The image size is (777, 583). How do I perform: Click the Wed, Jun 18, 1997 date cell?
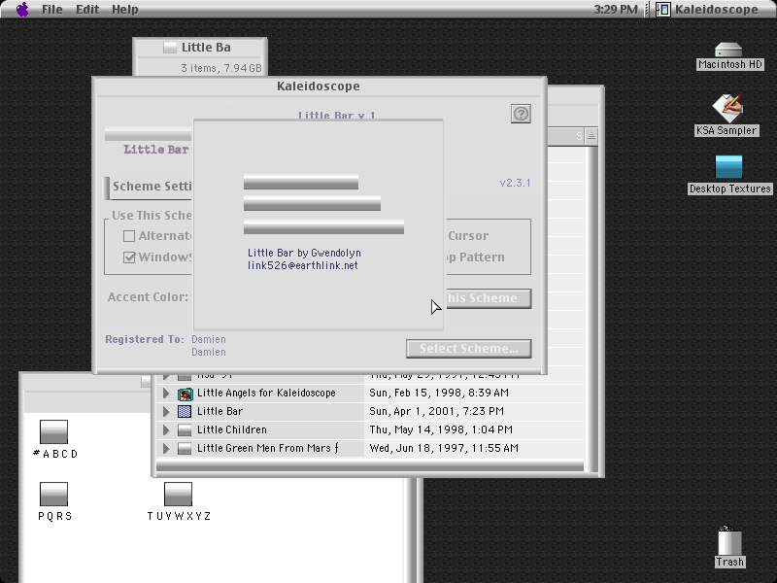tap(444, 448)
